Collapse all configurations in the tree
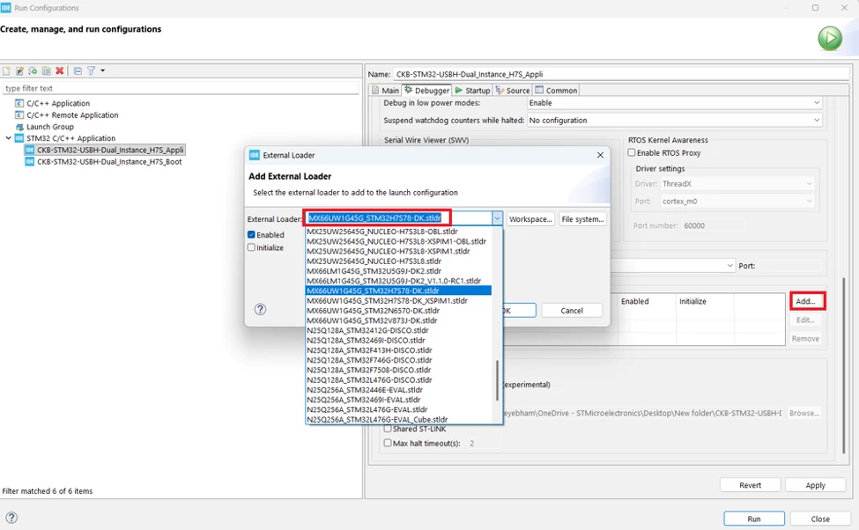The width and height of the screenshot is (859, 530). 78,70
